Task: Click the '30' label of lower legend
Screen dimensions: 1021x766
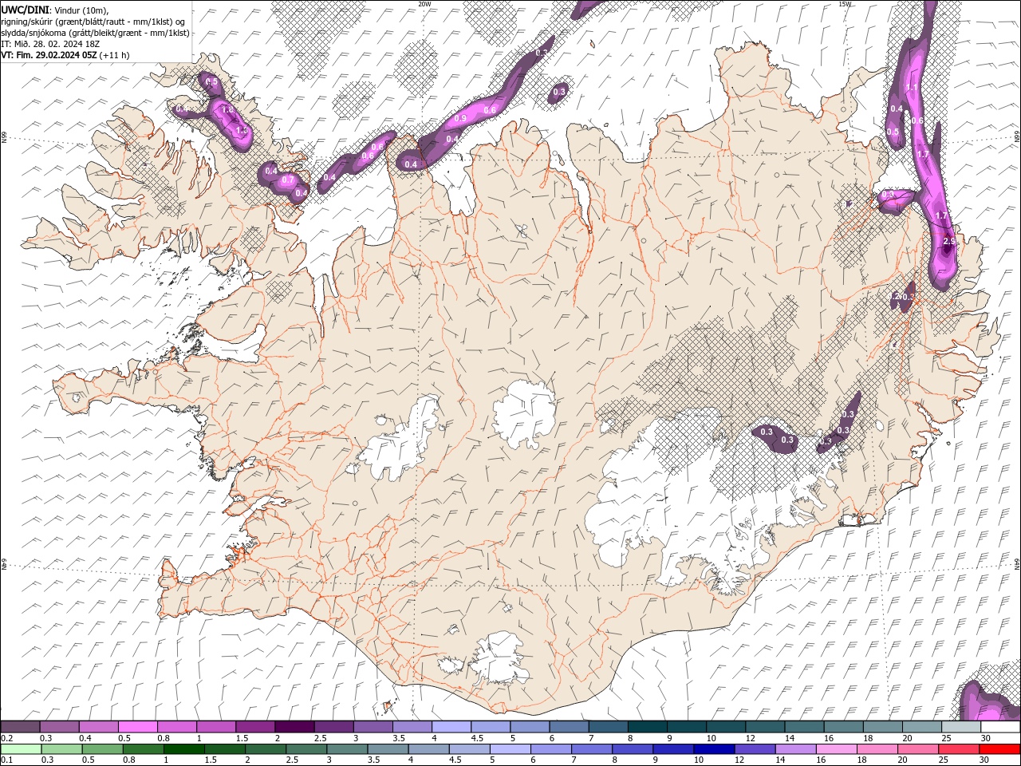Action: (x=984, y=760)
